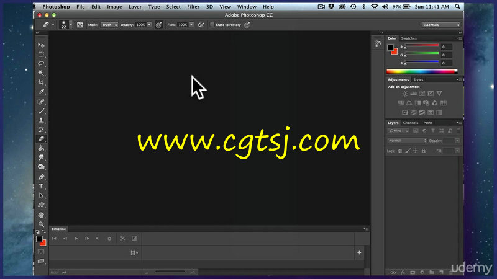Add Brightness/Contrast adjustment
497x279 pixels.
(x=405, y=94)
